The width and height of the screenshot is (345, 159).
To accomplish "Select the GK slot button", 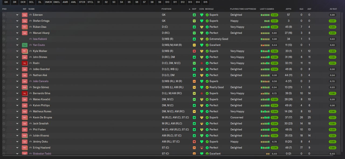I will (x=6, y=2).
